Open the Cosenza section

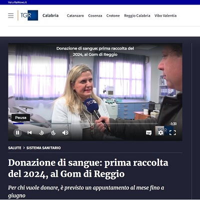pyautogui.click(x=95, y=15)
